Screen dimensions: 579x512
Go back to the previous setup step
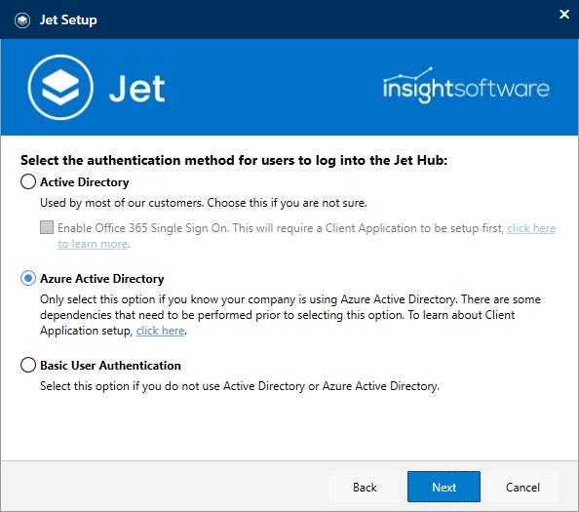point(365,487)
